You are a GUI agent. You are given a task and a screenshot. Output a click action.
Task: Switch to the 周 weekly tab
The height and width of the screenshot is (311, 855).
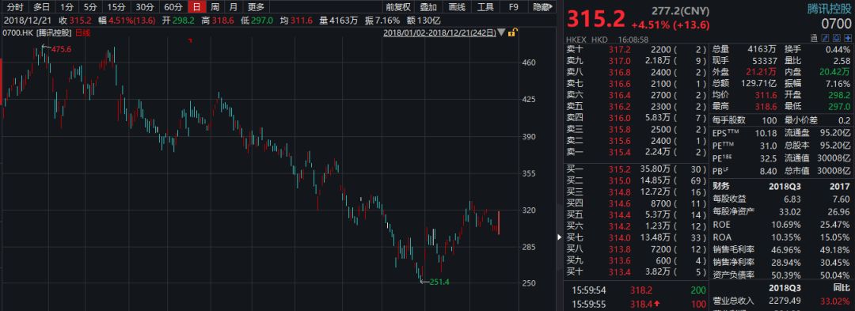[x=215, y=7]
